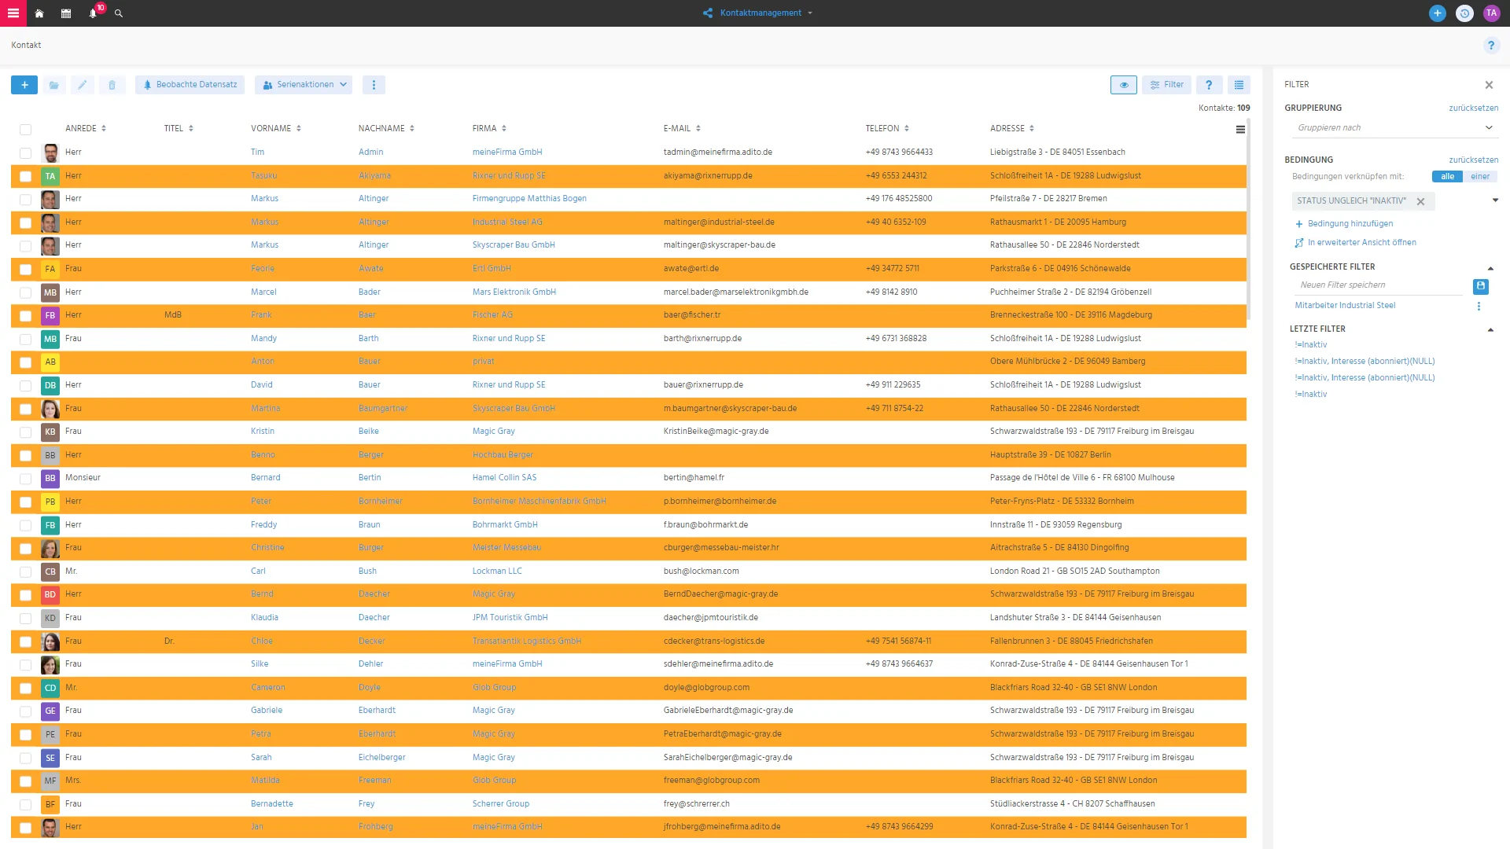The height and width of the screenshot is (849, 1510).
Task: Tick the select-all checkbox in header
Action: 25,130
